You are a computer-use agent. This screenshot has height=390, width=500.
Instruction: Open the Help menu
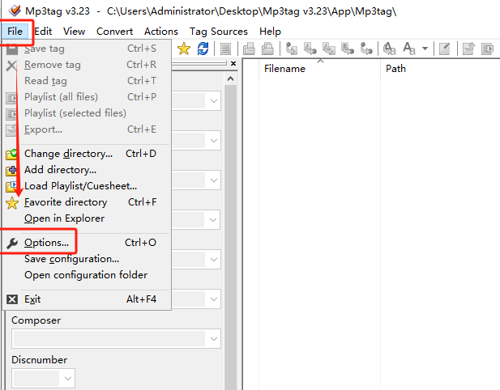tap(270, 32)
